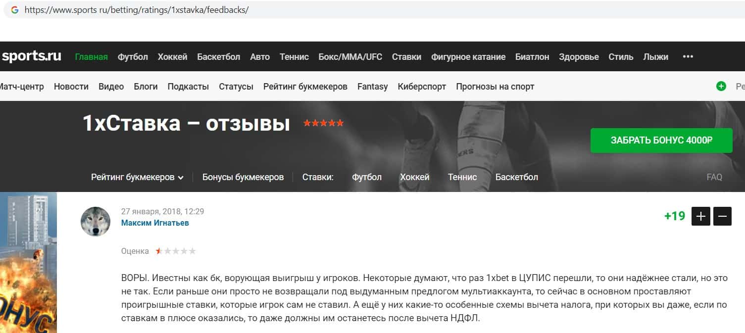Screen dimensions: 745x333
Task: Open the Ставки top menu item
Action: [x=406, y=57]
